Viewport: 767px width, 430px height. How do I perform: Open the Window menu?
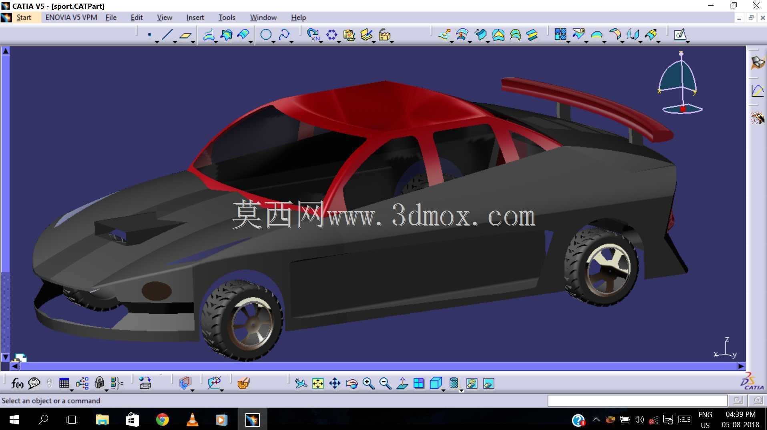(x=263, y=18)
